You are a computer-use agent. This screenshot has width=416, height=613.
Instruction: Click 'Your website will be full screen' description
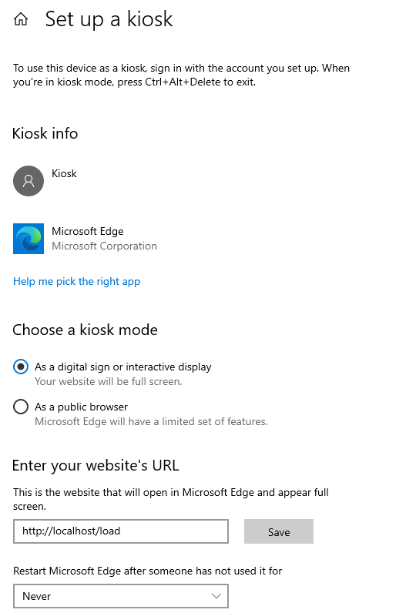click(109, 381)
